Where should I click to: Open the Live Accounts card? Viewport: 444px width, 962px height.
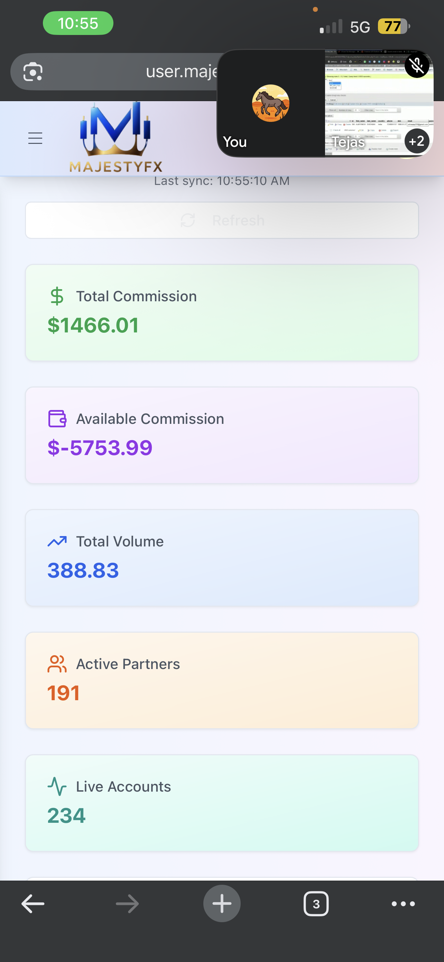click(222, 803)
